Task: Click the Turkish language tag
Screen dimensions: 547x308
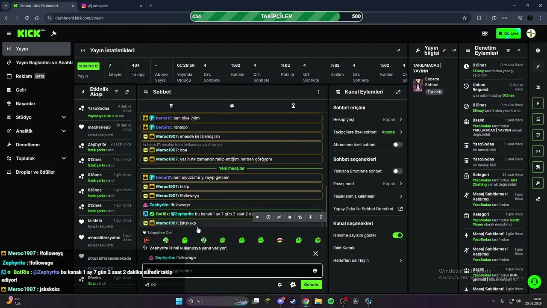Action: pos(434,92)
